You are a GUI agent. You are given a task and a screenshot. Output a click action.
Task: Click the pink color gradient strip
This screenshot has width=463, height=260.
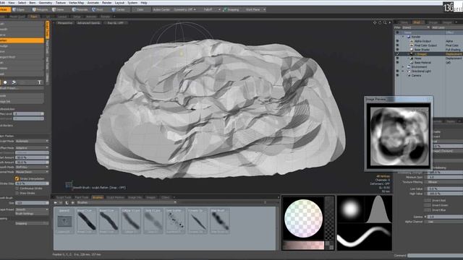tap(303, 246)
